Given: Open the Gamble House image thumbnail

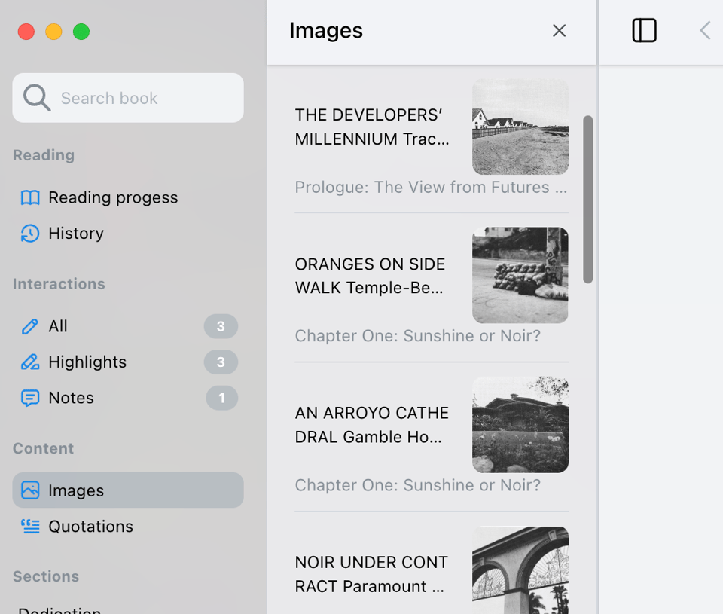Looking at the screenshot, I should tap(520, 424).
